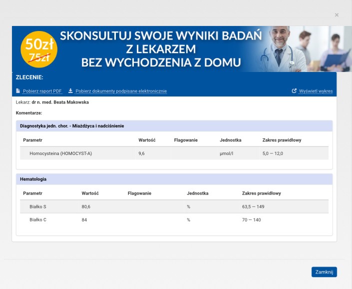Click doctor name dr n. med. Beata Makowska
The width and height of the screenshot is (352, 289).
click(60, 102)
